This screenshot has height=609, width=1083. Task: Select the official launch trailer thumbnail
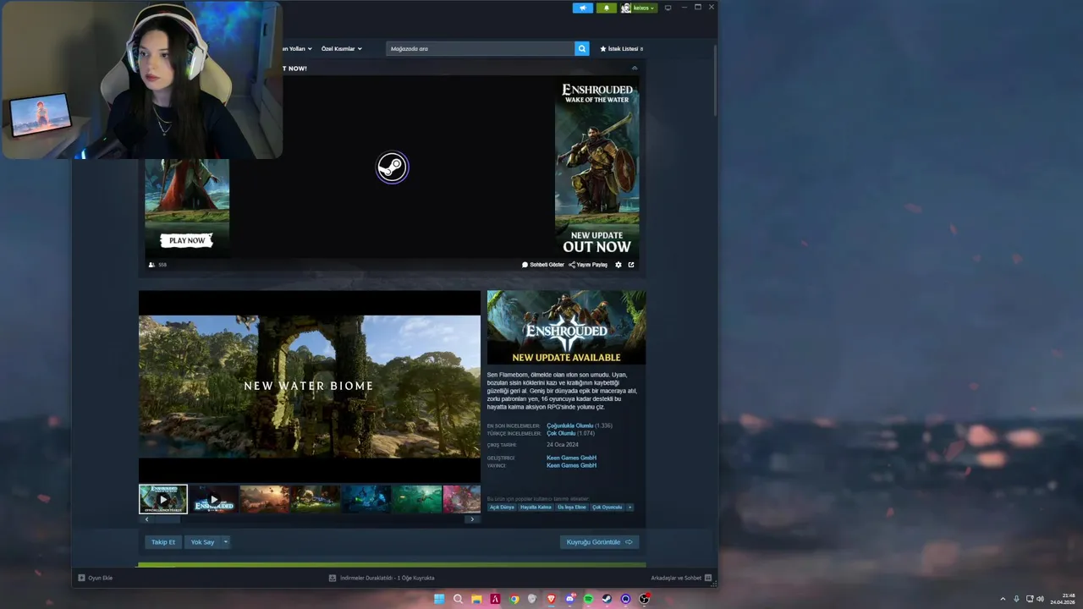click(163, 499)
